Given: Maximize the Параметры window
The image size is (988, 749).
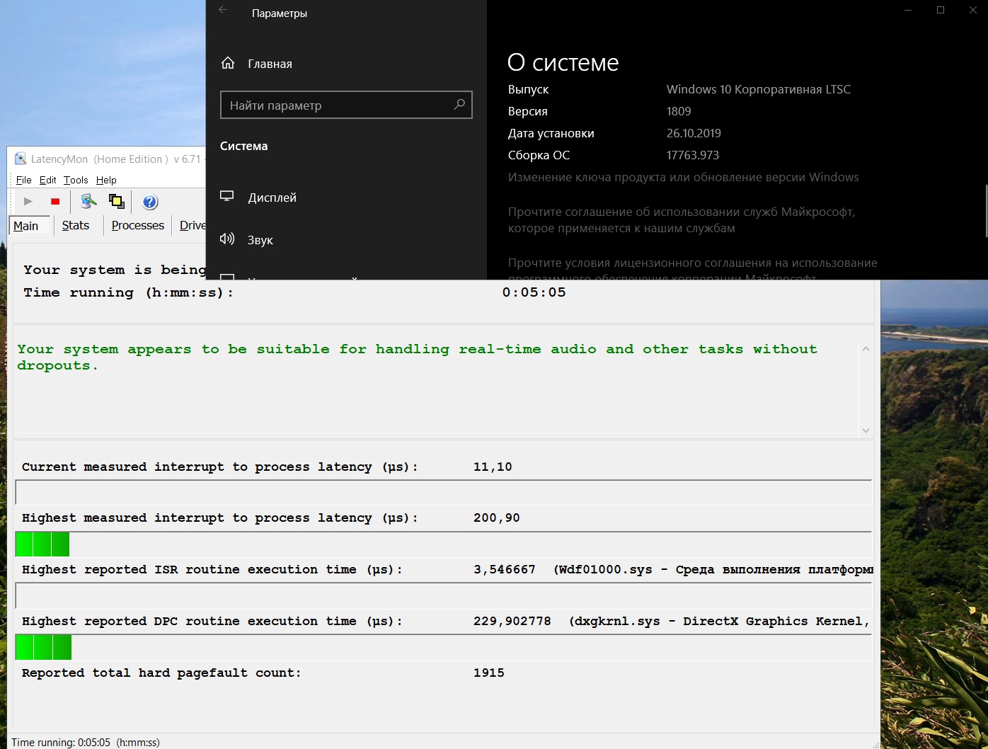Looking at the screenshot, I should click(x=941, y=10).
